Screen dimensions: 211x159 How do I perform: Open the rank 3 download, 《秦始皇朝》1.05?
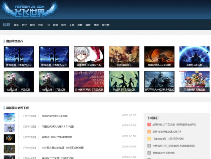[x=168, y=138]
